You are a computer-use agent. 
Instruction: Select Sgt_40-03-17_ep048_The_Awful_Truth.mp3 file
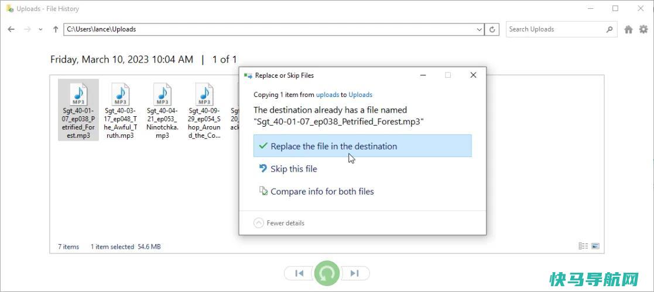(x=121, y=110)
